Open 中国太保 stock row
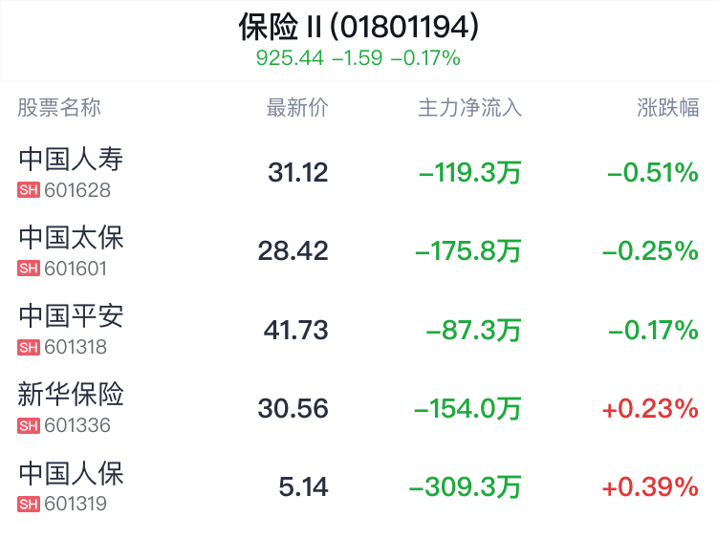This screenshot has width=717, height=539. (358, 251)
